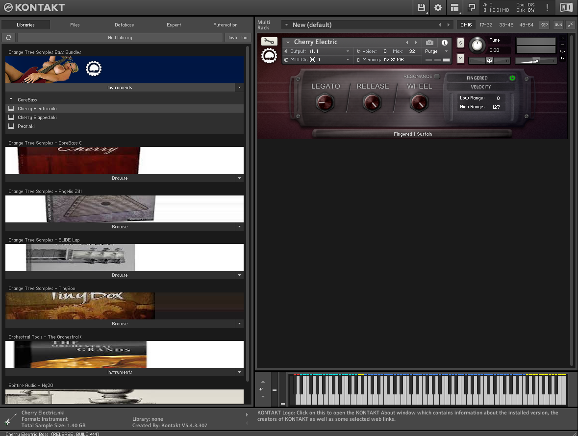Viewport: 578px width, 436px height.
Task: Toggle the Fingered articulation power button
Action: pos(512,78)
